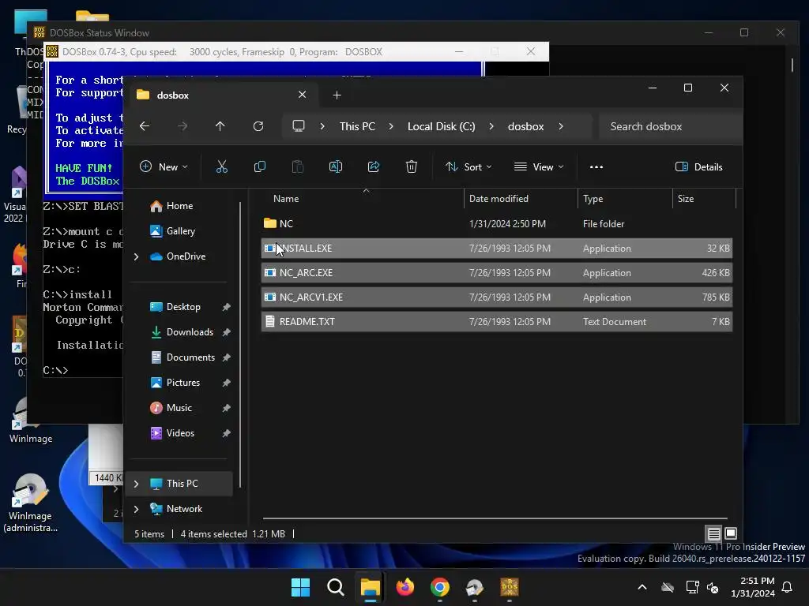Click the Copy icon in Explorer toolbar
The image size is (809, 606).
pyautogui.click(x=259, y=167)
